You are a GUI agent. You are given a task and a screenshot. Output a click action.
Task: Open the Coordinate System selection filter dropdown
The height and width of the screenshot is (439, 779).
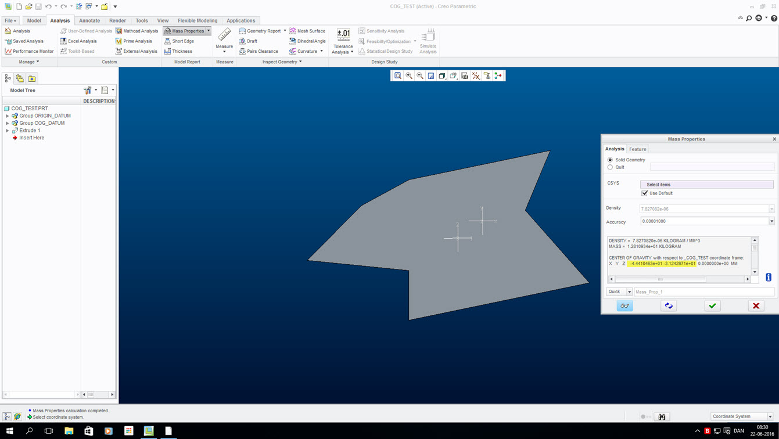point(770,416)
